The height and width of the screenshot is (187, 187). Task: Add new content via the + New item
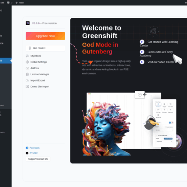(x=20, y=3)
